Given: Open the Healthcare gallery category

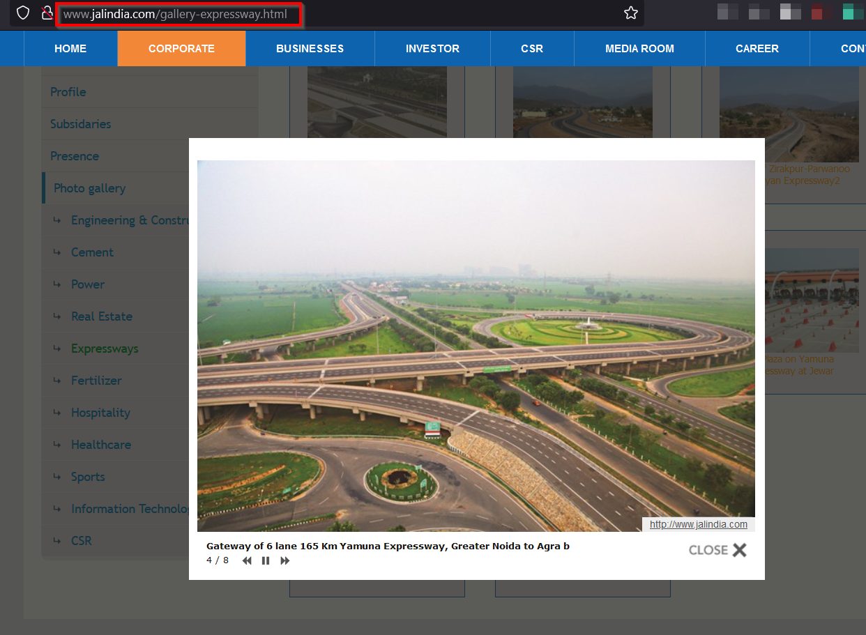Looking at the screenshot, I should tap(100, 445).
